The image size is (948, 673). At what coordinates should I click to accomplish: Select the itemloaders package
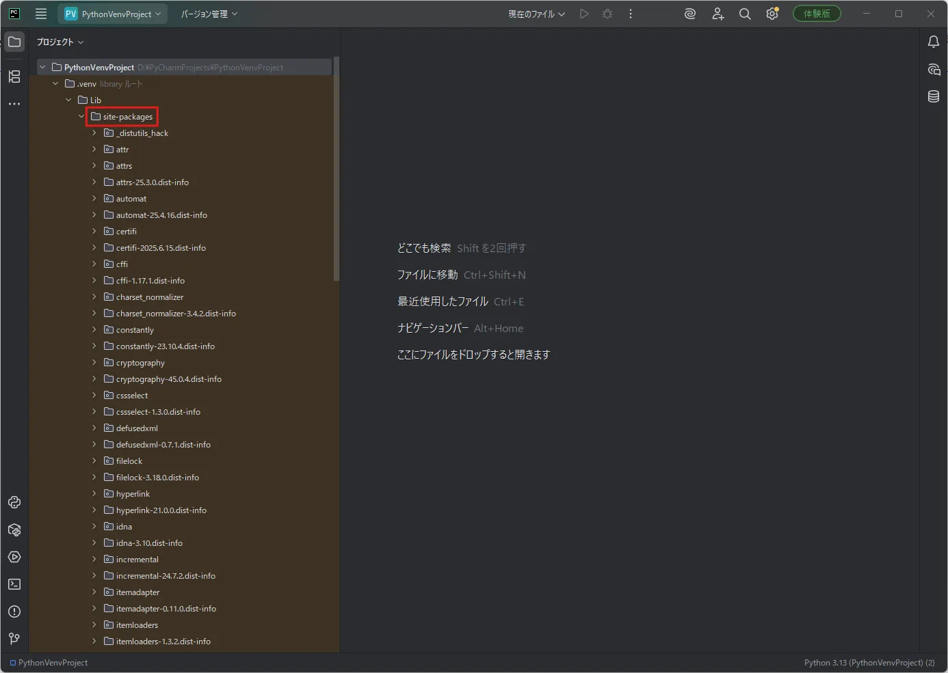[x=131, y=624]
